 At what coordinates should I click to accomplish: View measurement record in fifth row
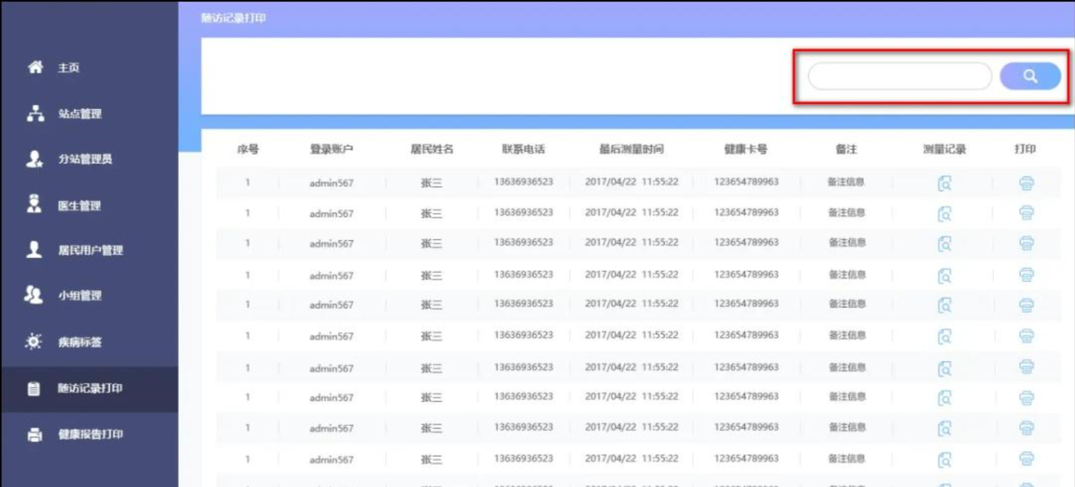click(944, 305)
